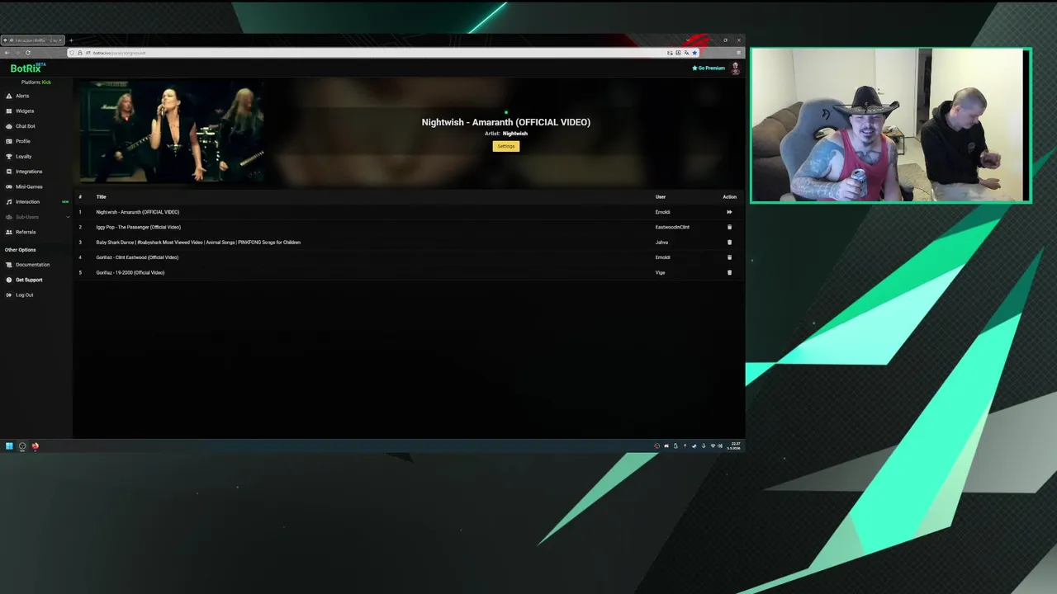Image resolution: width=1057 pixels, height=594 pixels.
Task: Open the user avatar menu
Action: (x=735, y=68)
